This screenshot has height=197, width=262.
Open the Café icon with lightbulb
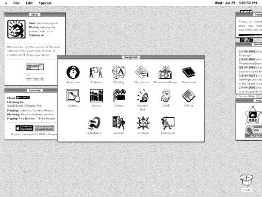(165, 95)
